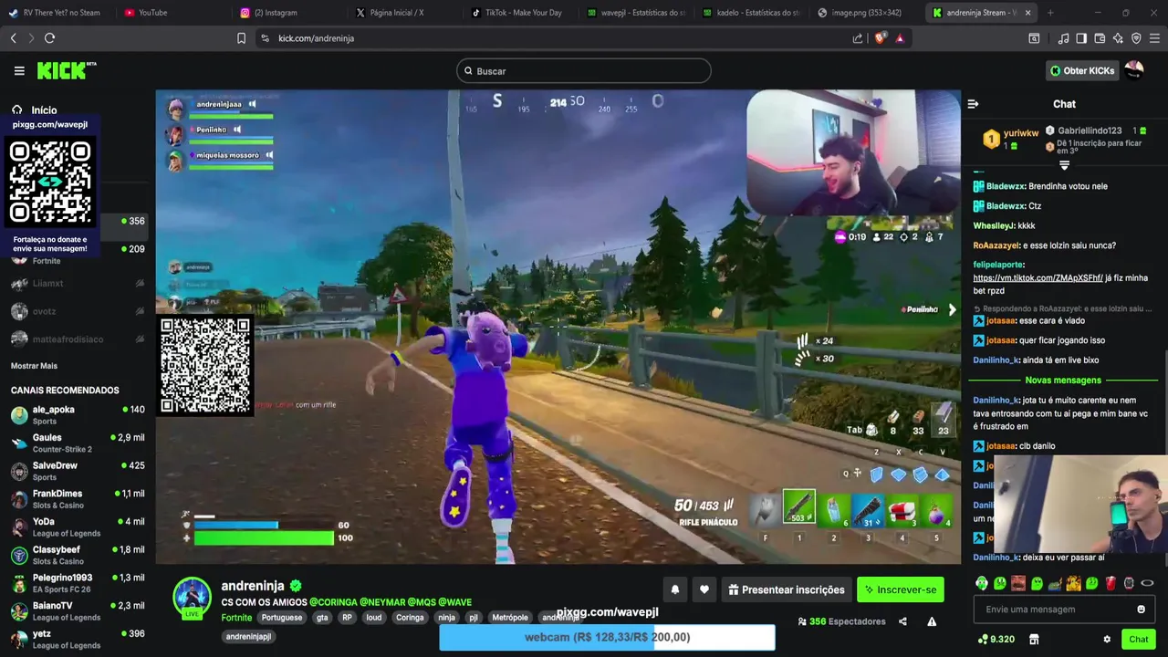Open Gaules recommended channel
Screen dimensions: 1168x657
(77, 443)
